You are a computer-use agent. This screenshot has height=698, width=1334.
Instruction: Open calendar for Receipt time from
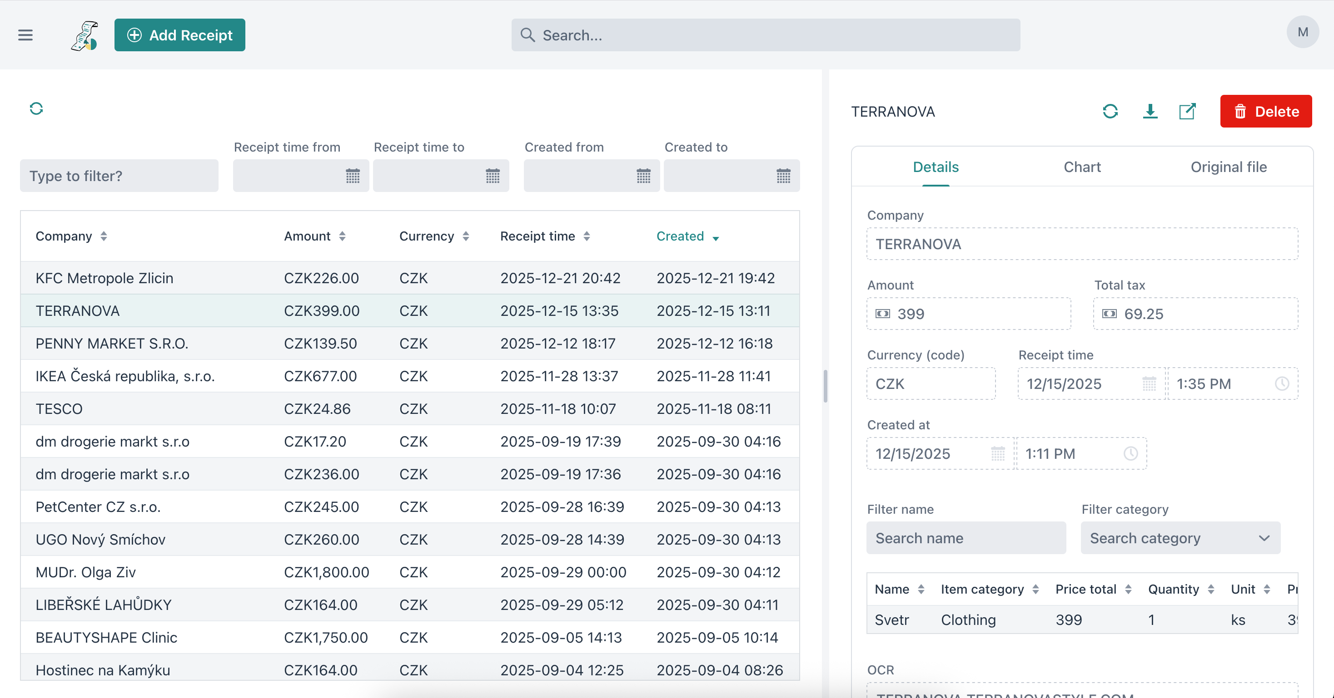[353, 176]
